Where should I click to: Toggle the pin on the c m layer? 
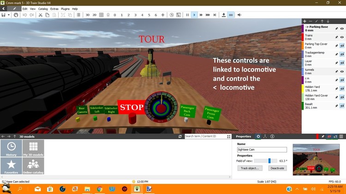(336, 80)
